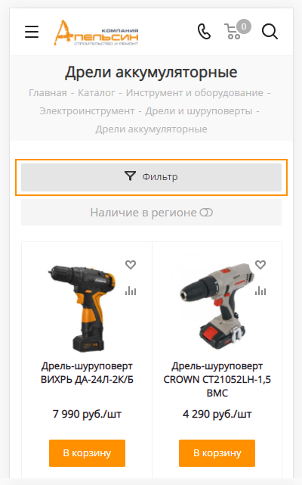Open CROWN CT21052LH-1,5 product title
This screenshot has width=302, height=485.
click(x=217, y=379)
